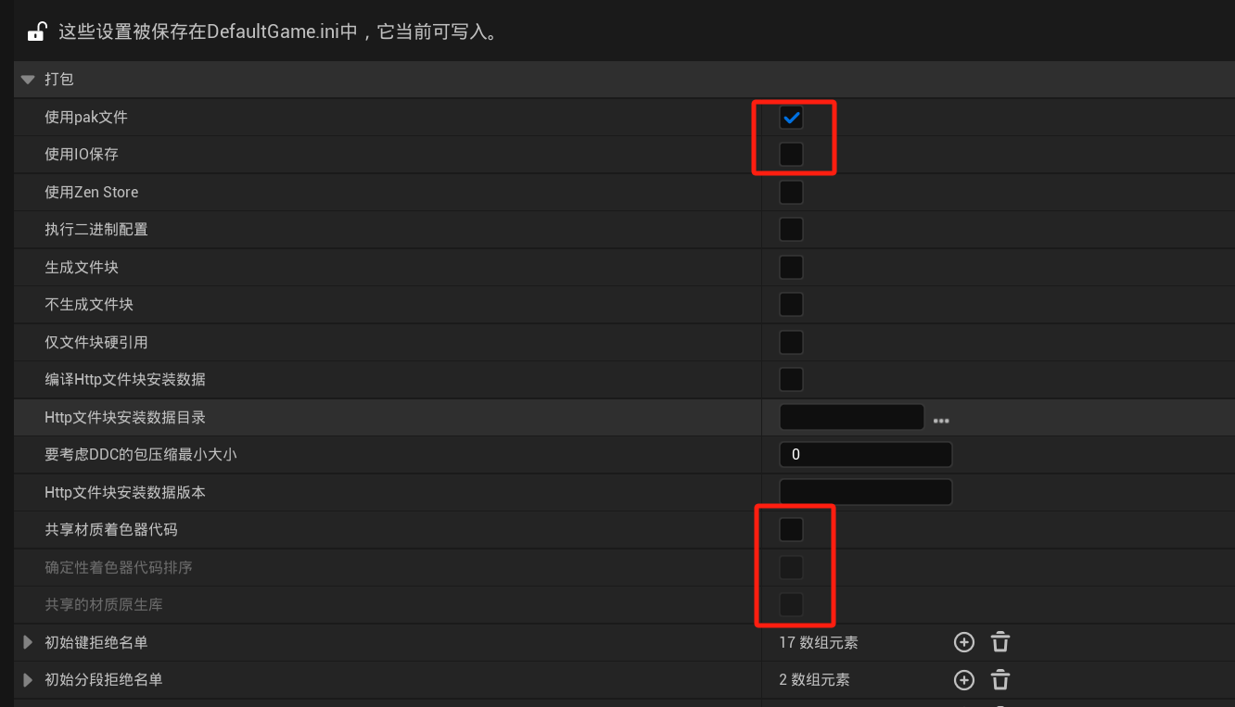Enable 编译Http文件块安装数据 checkbox
The image size is (1235, 707).
(x=791, y=380)
